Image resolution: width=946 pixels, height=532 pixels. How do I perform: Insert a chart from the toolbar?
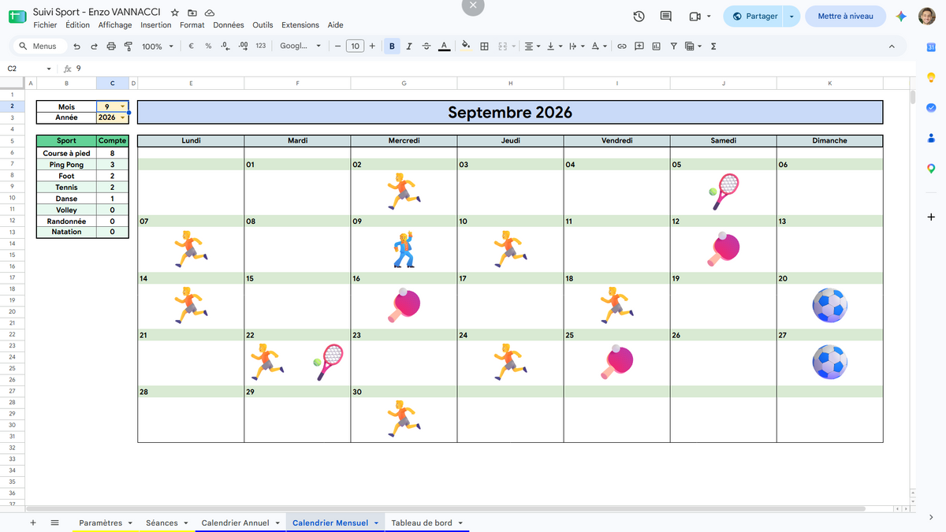pyautogui.click(x=656, y=47)
